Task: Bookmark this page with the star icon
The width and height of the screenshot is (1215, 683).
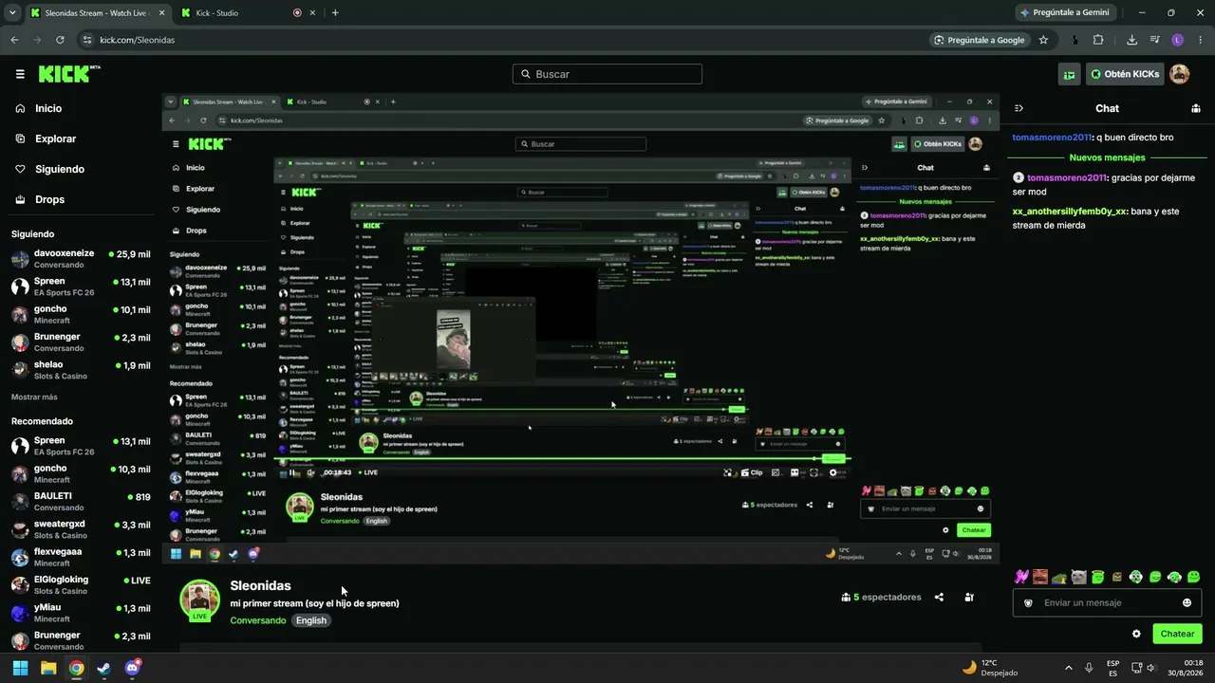Action: click(1043, 40)
